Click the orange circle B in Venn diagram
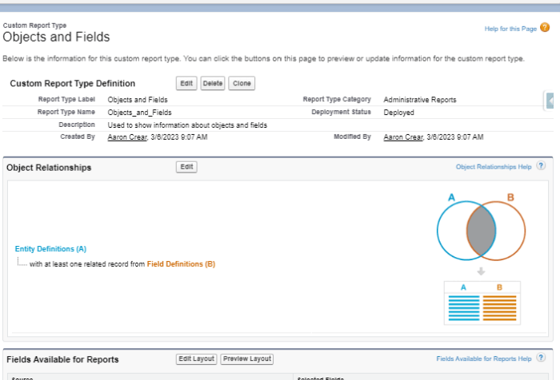This screenshot has height=380, width=560. coord(512,231)
